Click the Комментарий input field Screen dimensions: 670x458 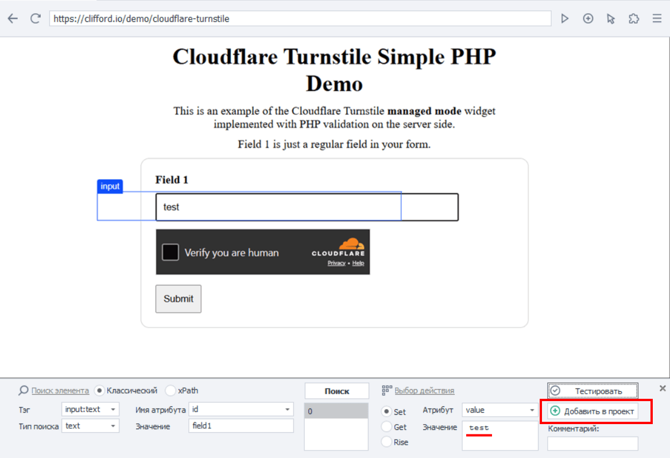pos(592,444)
